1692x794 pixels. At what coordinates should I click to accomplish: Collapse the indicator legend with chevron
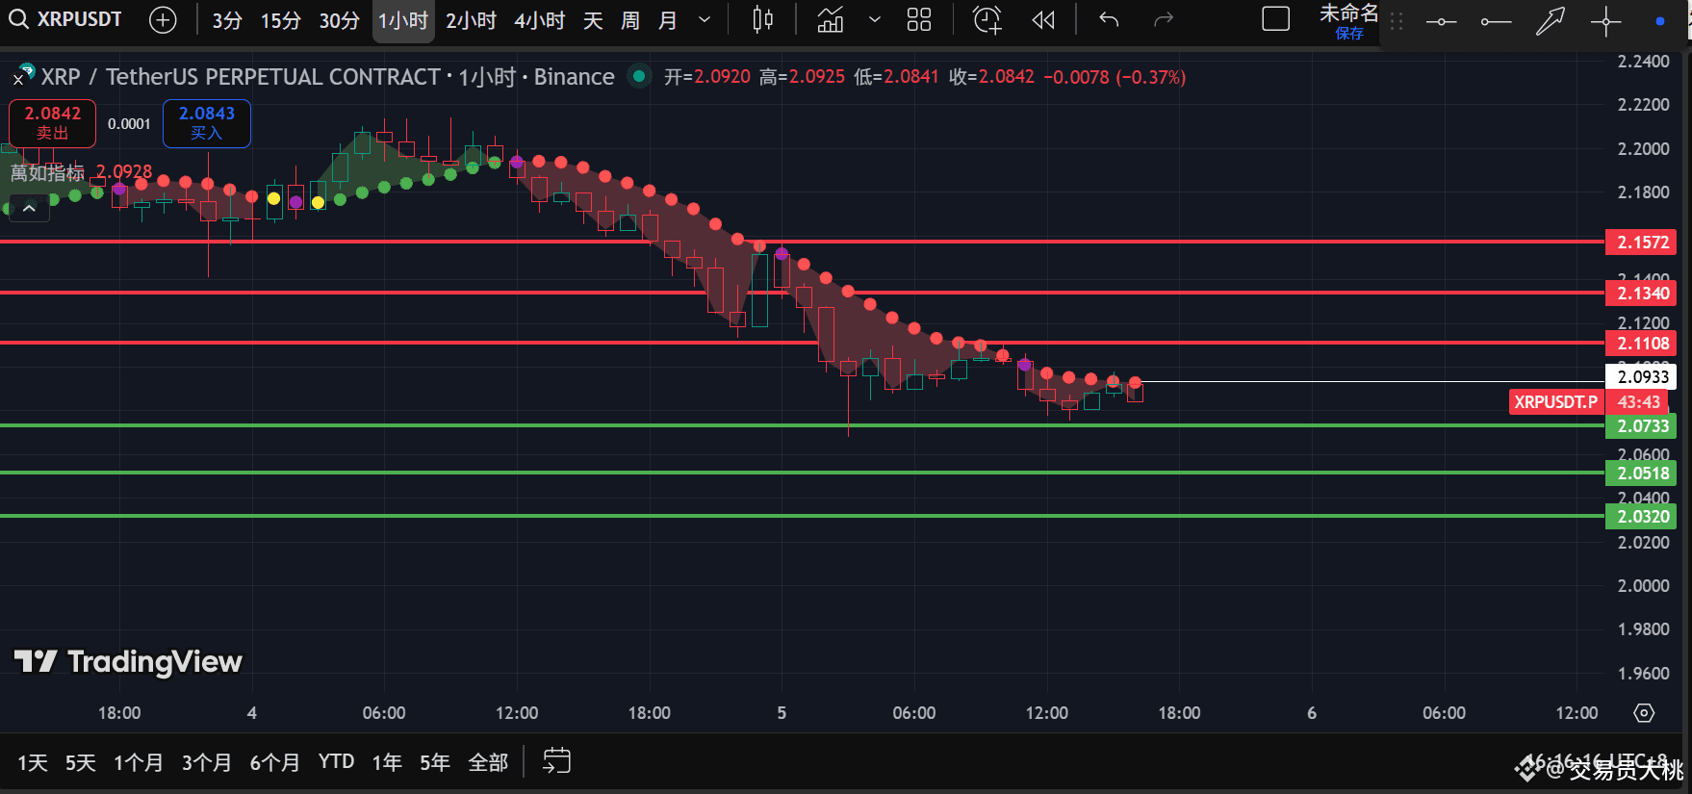(29, 208)
